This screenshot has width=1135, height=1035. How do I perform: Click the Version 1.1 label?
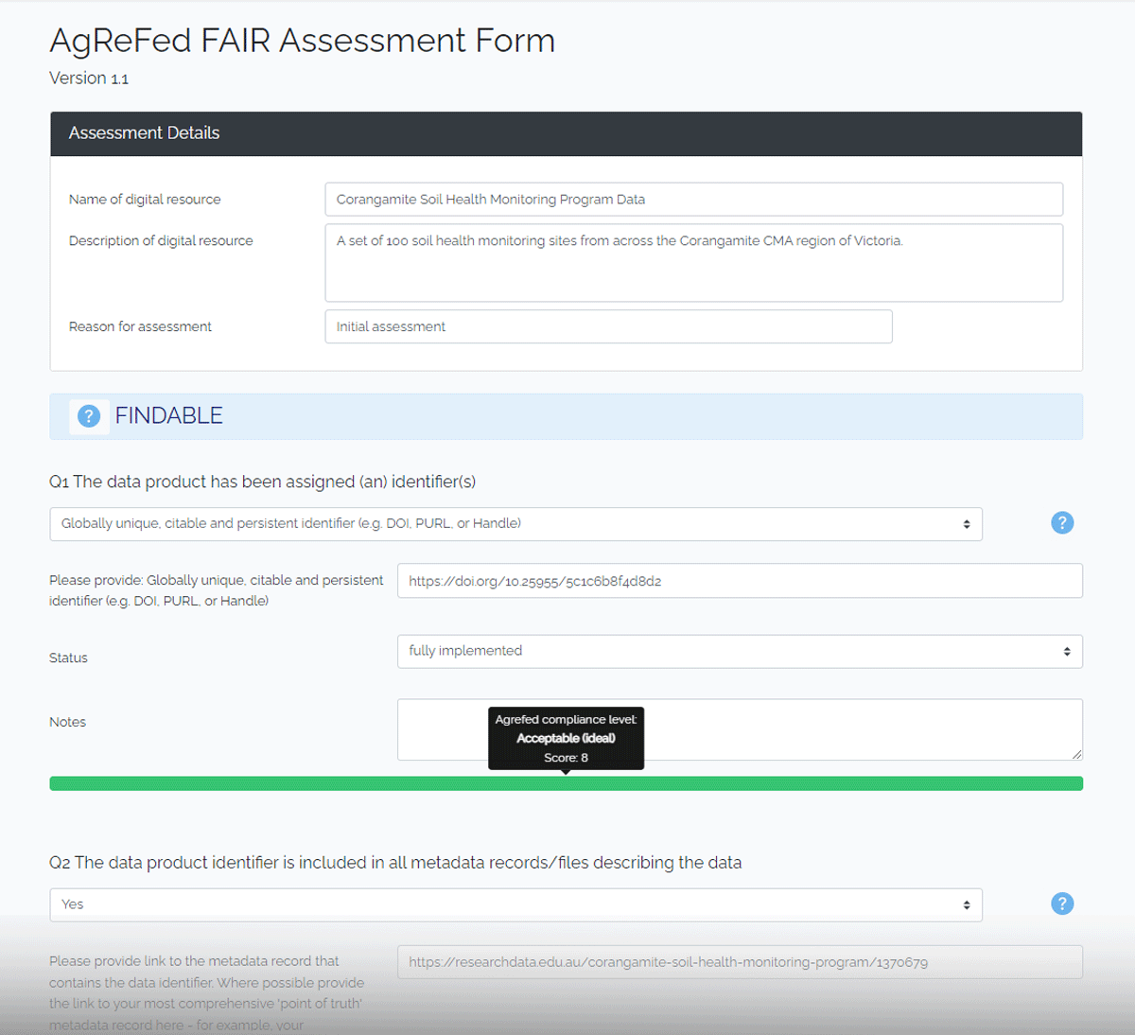point(89,79)
